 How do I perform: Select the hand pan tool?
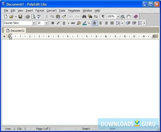tap(129, 17)
